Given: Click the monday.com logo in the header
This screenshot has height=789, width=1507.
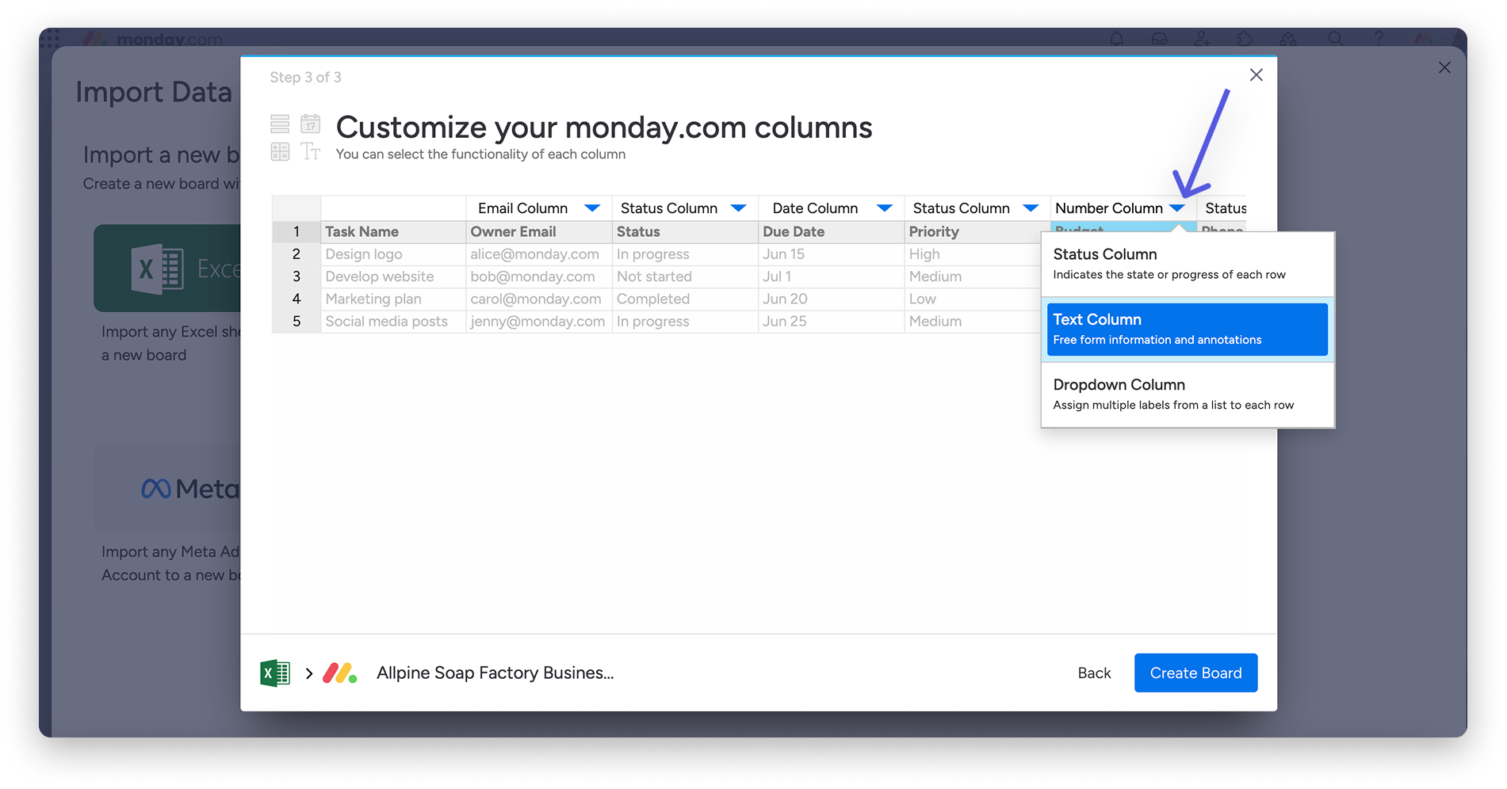Looking at the screenshot, I should (153, 39).
